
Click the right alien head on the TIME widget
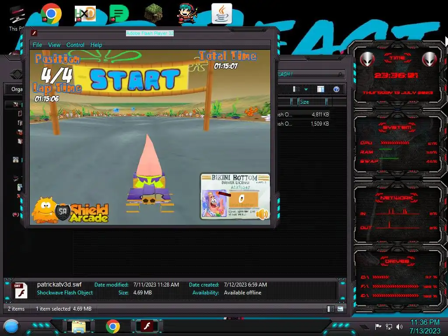430,59
